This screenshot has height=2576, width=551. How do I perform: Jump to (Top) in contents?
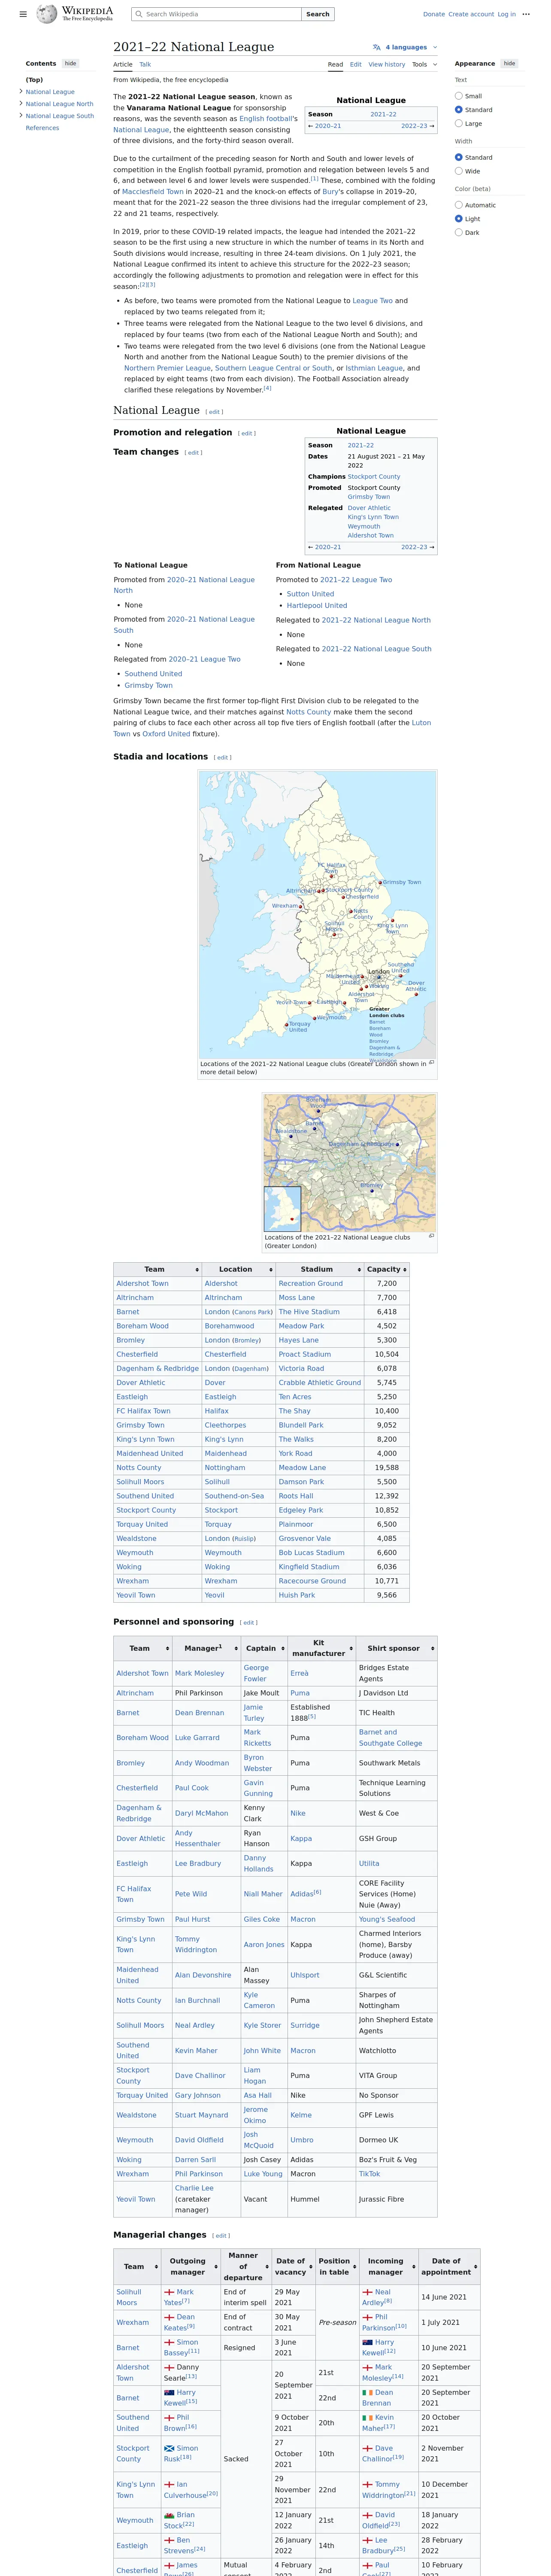(34, 80)
